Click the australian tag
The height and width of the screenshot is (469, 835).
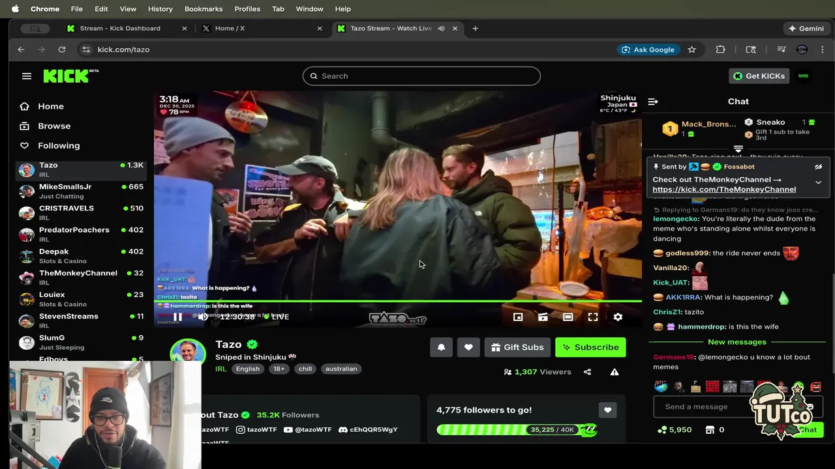341,369
